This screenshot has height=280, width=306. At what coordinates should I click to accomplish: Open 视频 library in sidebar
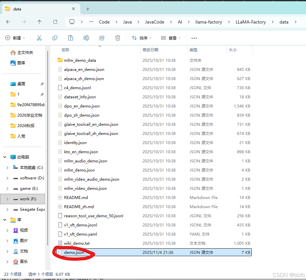click(21, 230)
